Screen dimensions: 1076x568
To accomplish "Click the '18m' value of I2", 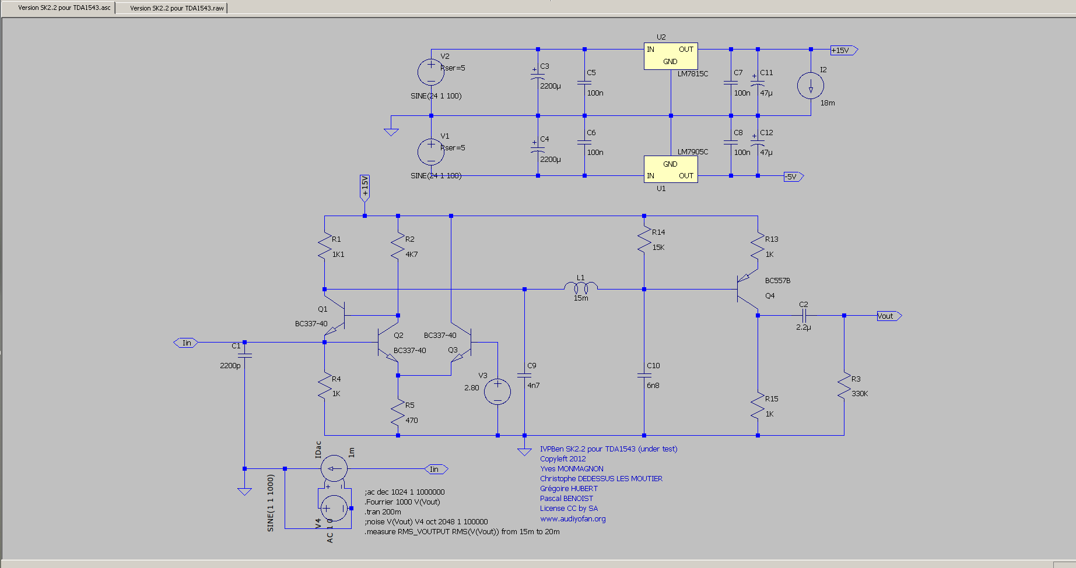I will click(x=828, y=103).
